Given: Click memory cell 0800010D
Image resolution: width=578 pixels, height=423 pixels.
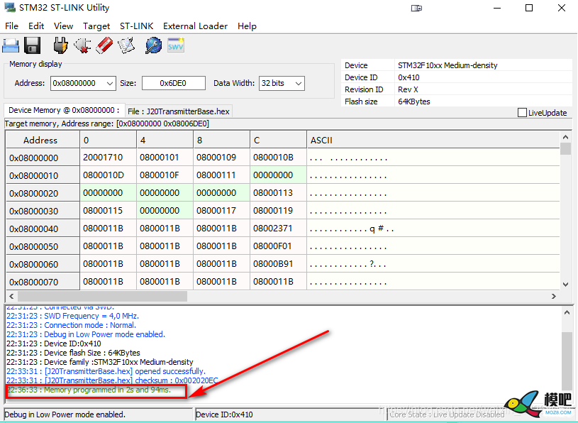Looking at the screenshot, I should [108, 175].
